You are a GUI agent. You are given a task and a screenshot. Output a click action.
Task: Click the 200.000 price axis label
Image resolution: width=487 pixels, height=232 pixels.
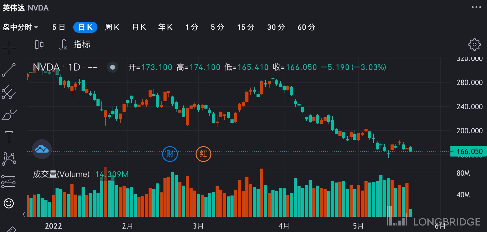tap(470, 131)
